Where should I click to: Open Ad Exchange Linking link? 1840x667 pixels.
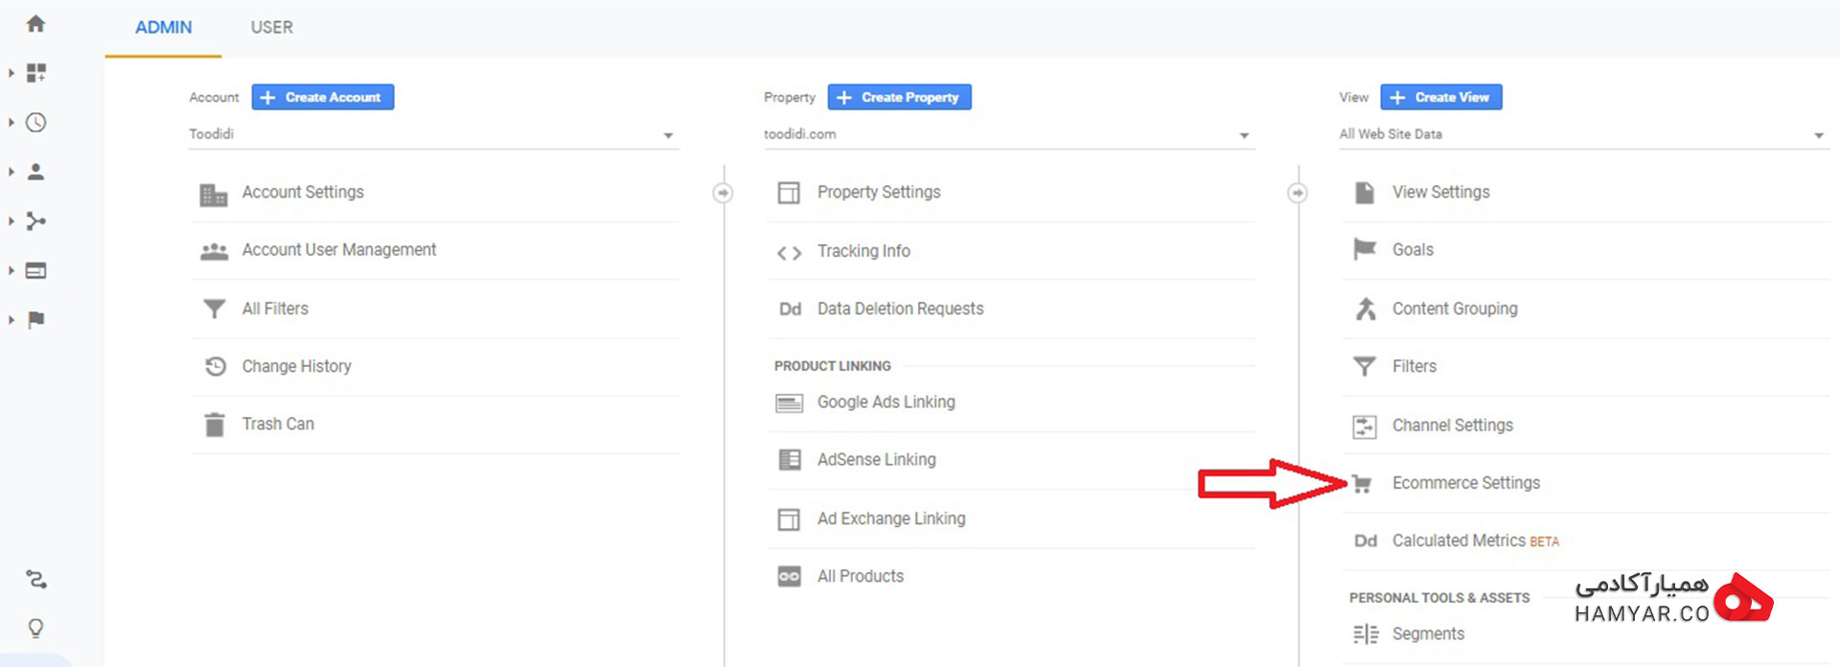pos(891,518)
